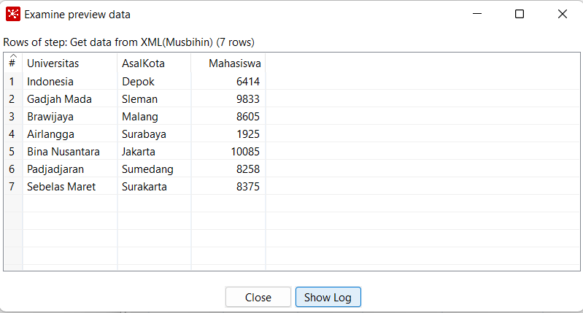This screenshot has height=313, width=583.
Task: Select the Padjadjaran cell
Action: [69, 169]
